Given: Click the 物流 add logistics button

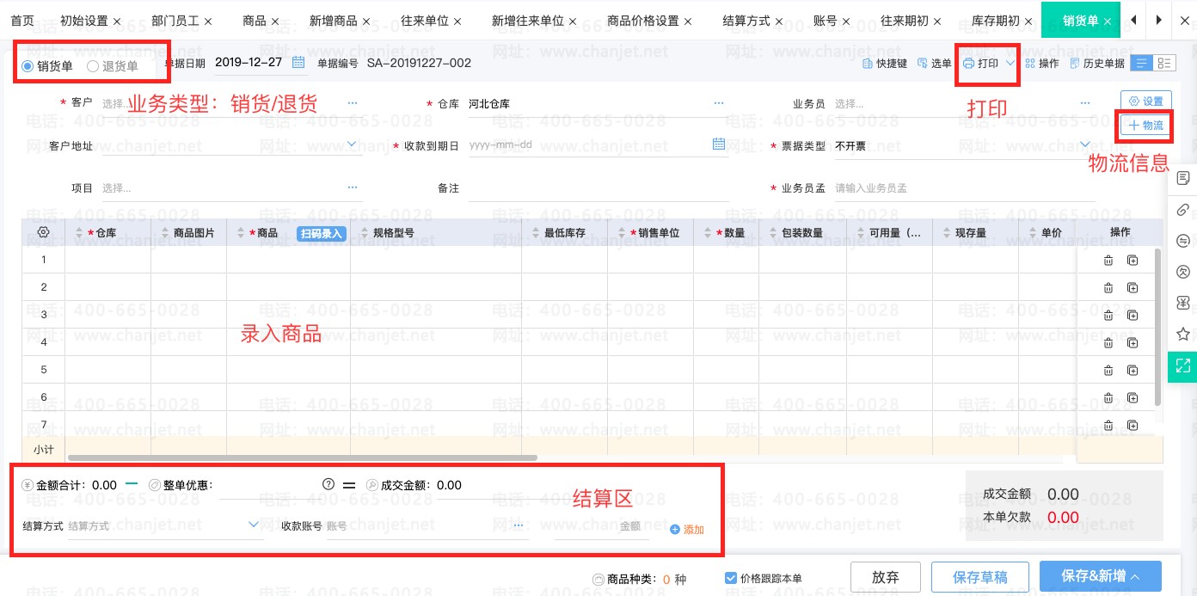Looking at the screenshot, I should (x=1146, y=126).
